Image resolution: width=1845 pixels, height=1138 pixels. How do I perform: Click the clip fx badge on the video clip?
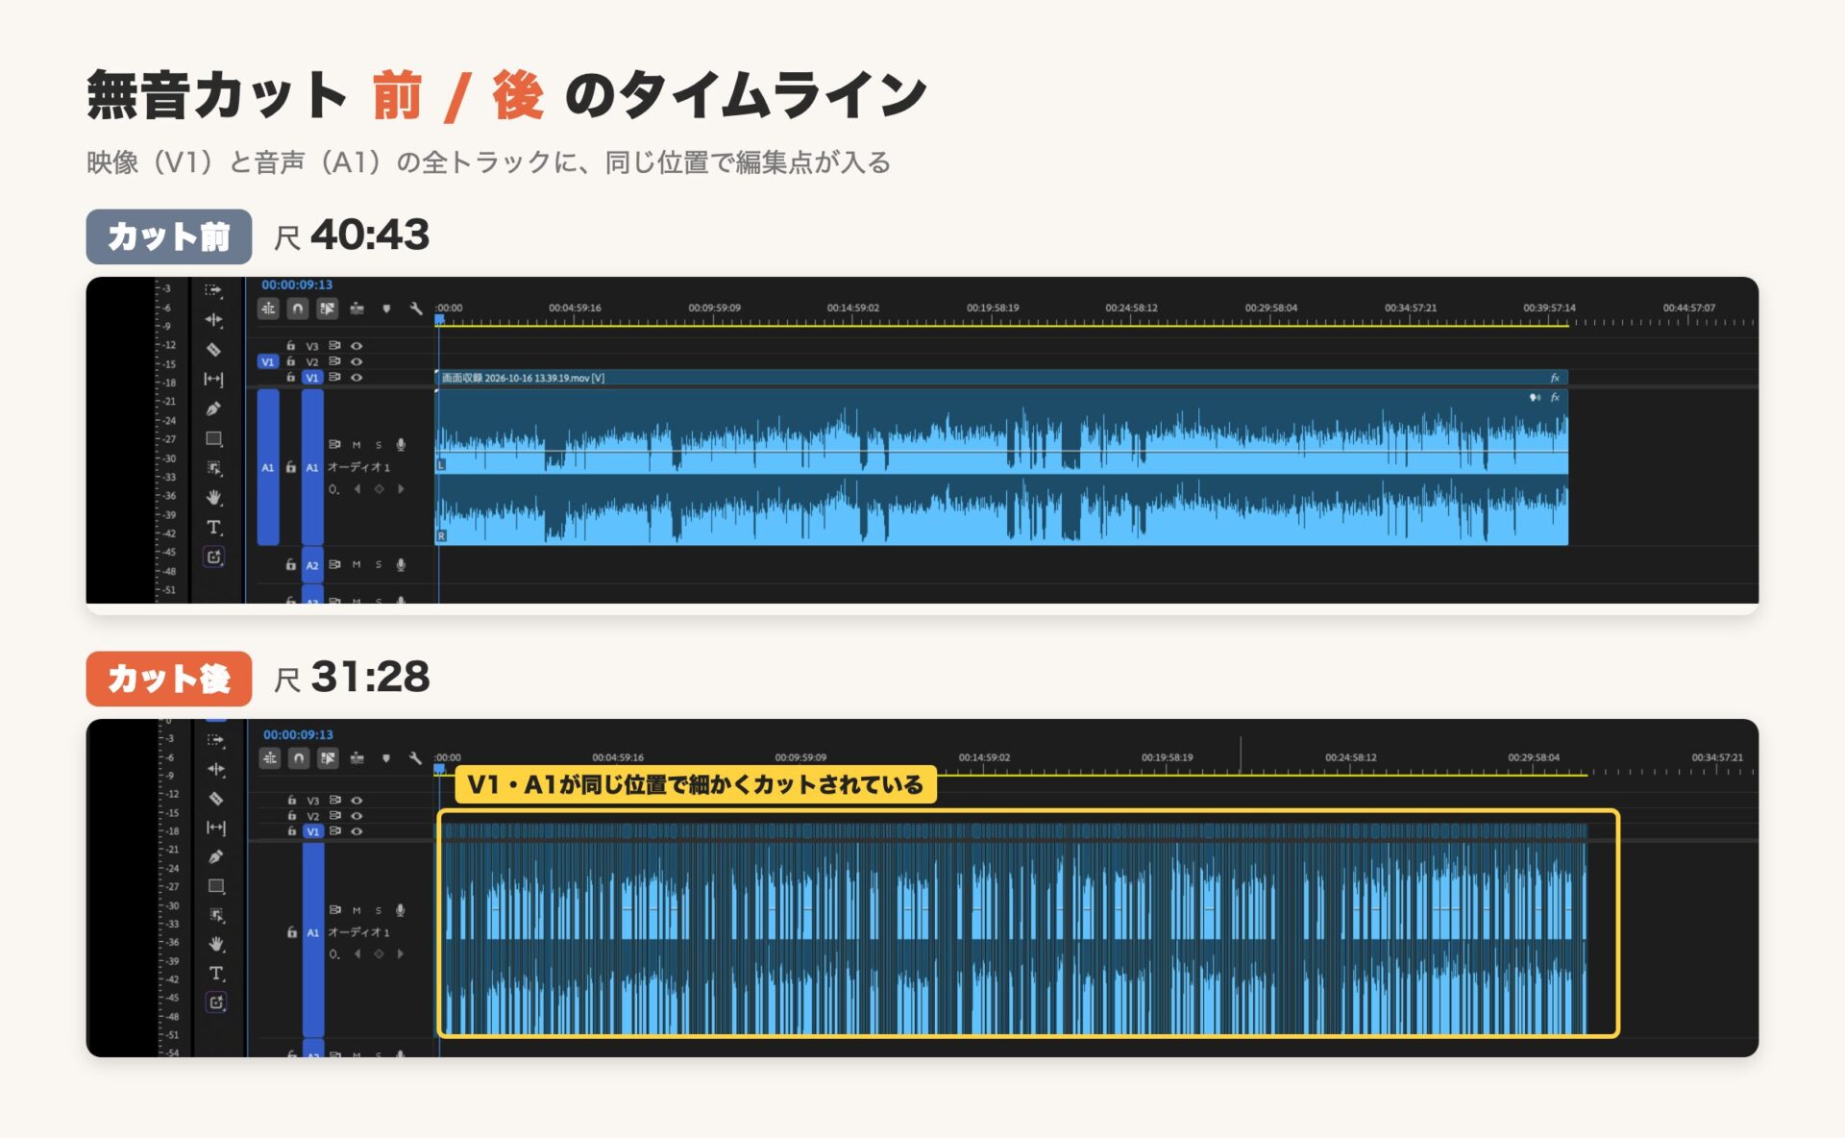[1555, 378]
